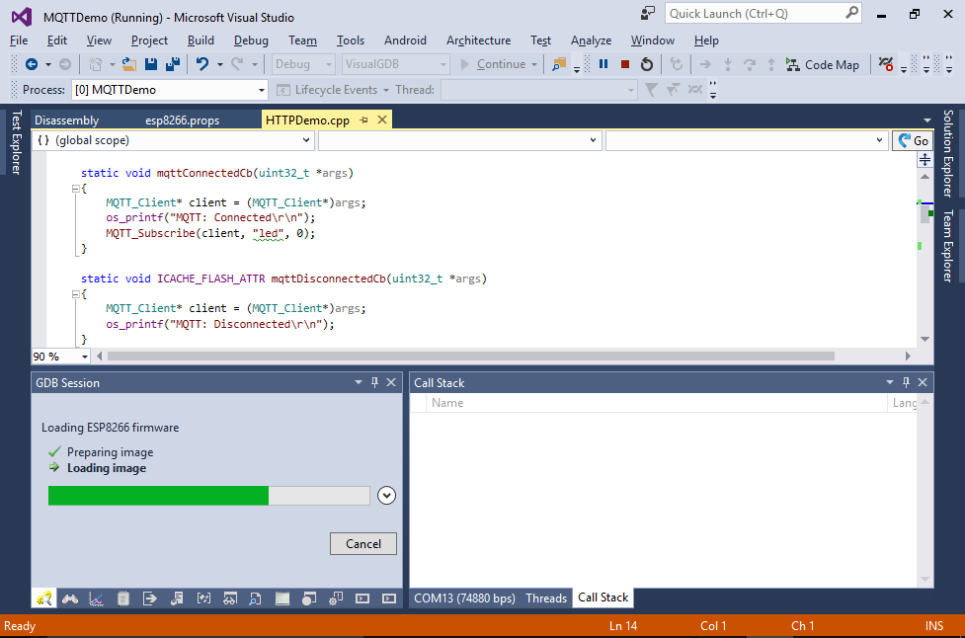
Task: Click the feedback icon beside Quick Launch
Action: point(647,13)
